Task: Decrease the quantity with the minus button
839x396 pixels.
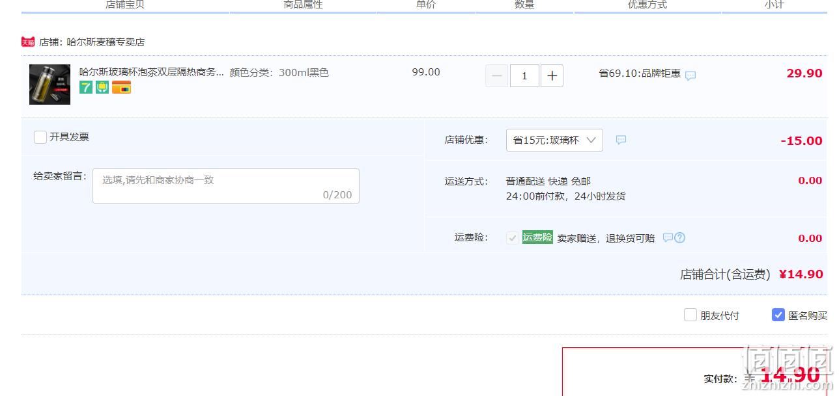Action: tap(496, 76)
